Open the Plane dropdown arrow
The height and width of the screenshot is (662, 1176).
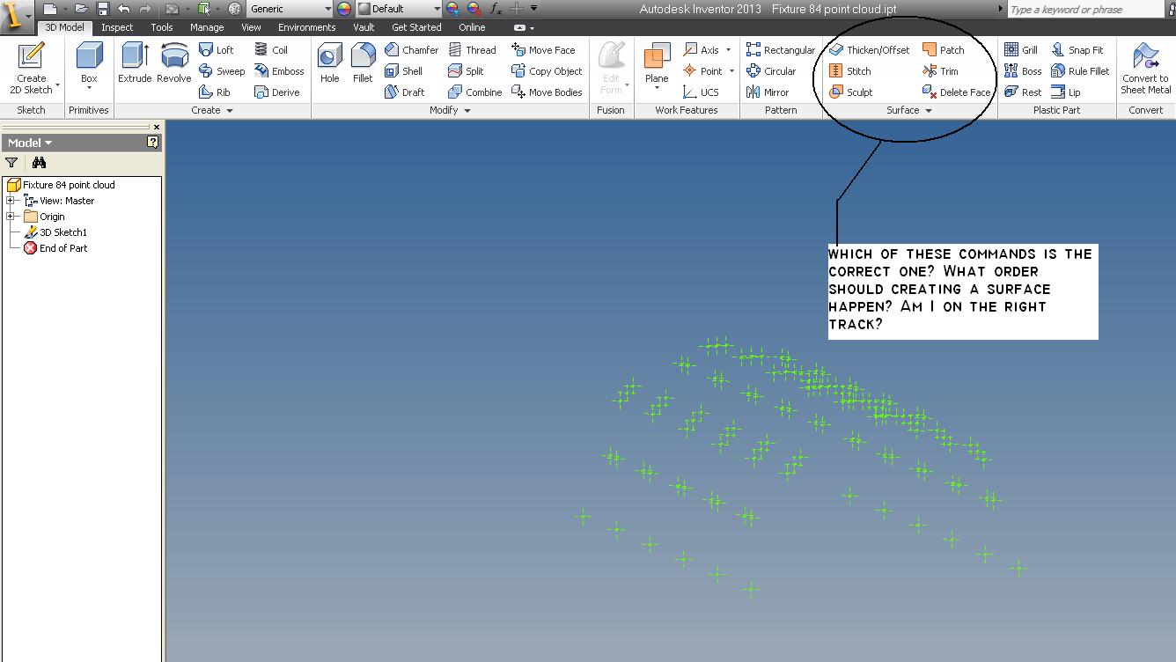coord(657,89)
